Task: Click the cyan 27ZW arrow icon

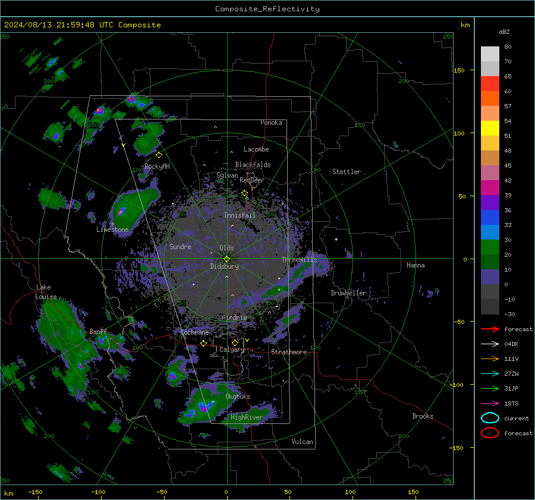Action: coord(490,373)
